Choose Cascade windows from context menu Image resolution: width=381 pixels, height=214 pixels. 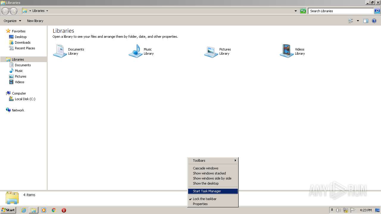(213, 168)
